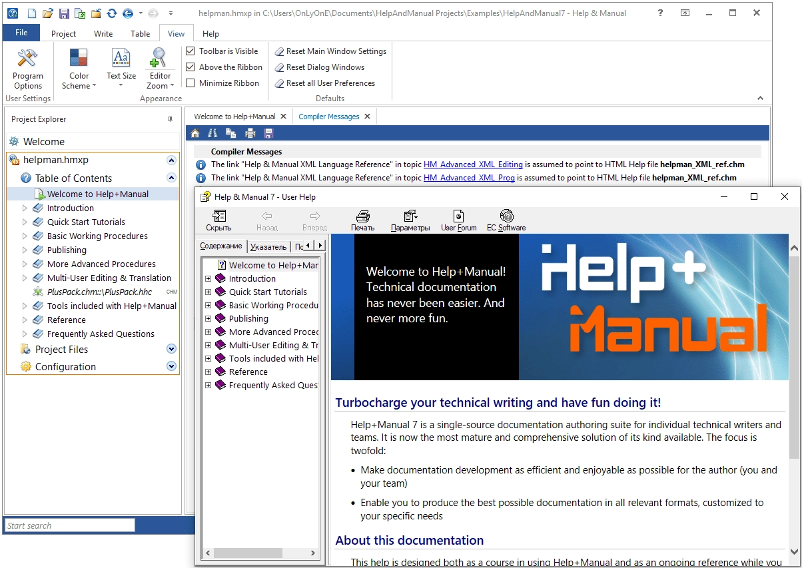The image size is (802, 568).
Task: Expand Quick Start Tutorials in Project Explorer
Action: pyautogui.click(x=25, y=222)
